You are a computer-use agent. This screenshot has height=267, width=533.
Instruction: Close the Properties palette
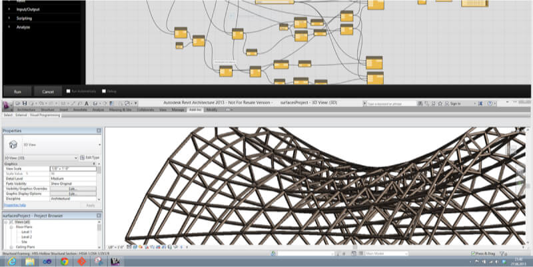tap(99, 131)
